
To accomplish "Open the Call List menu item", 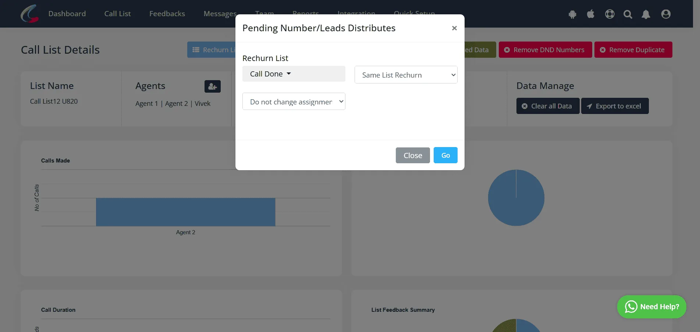I will pos(117,14).
